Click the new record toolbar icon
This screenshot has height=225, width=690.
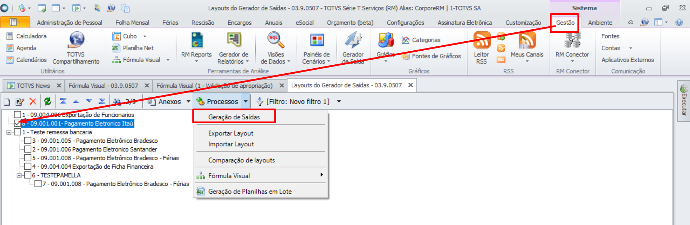[7, 102]
